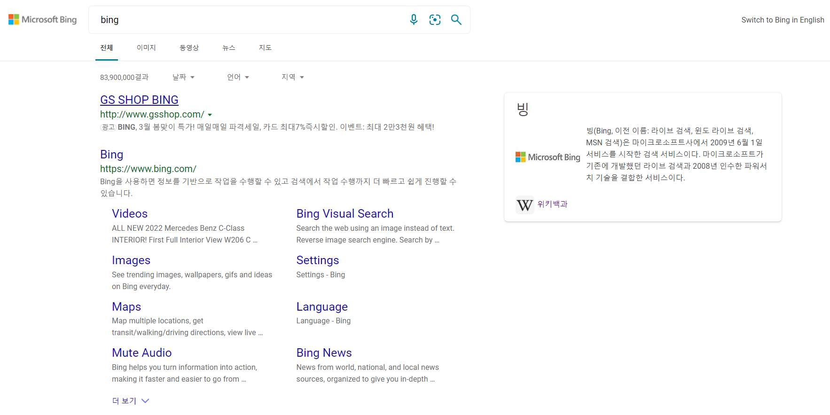Click the magnifying glass search button
Screen dimensions: 830x415
(x=456, y=20)
